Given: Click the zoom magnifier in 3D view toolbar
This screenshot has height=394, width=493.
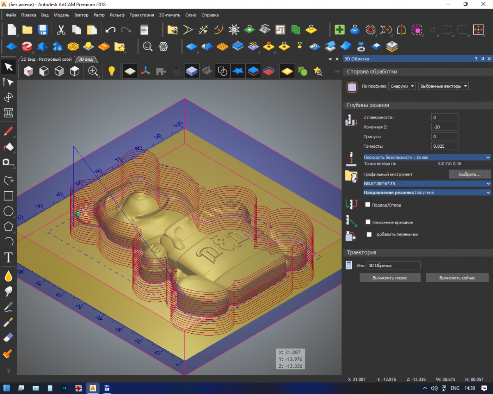Looking at the screenshot, I should (93, 71).
